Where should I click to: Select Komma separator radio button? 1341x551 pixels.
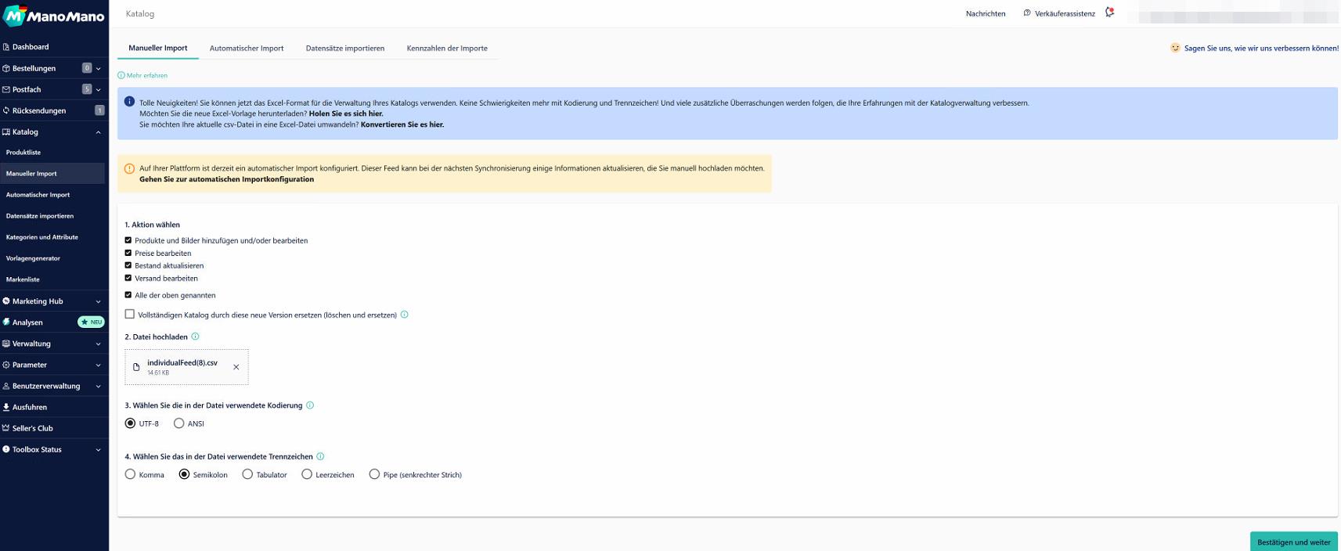coord(130,474)
